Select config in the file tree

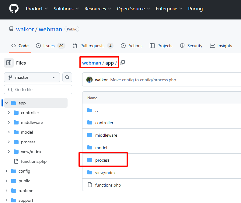click(24, 171)
